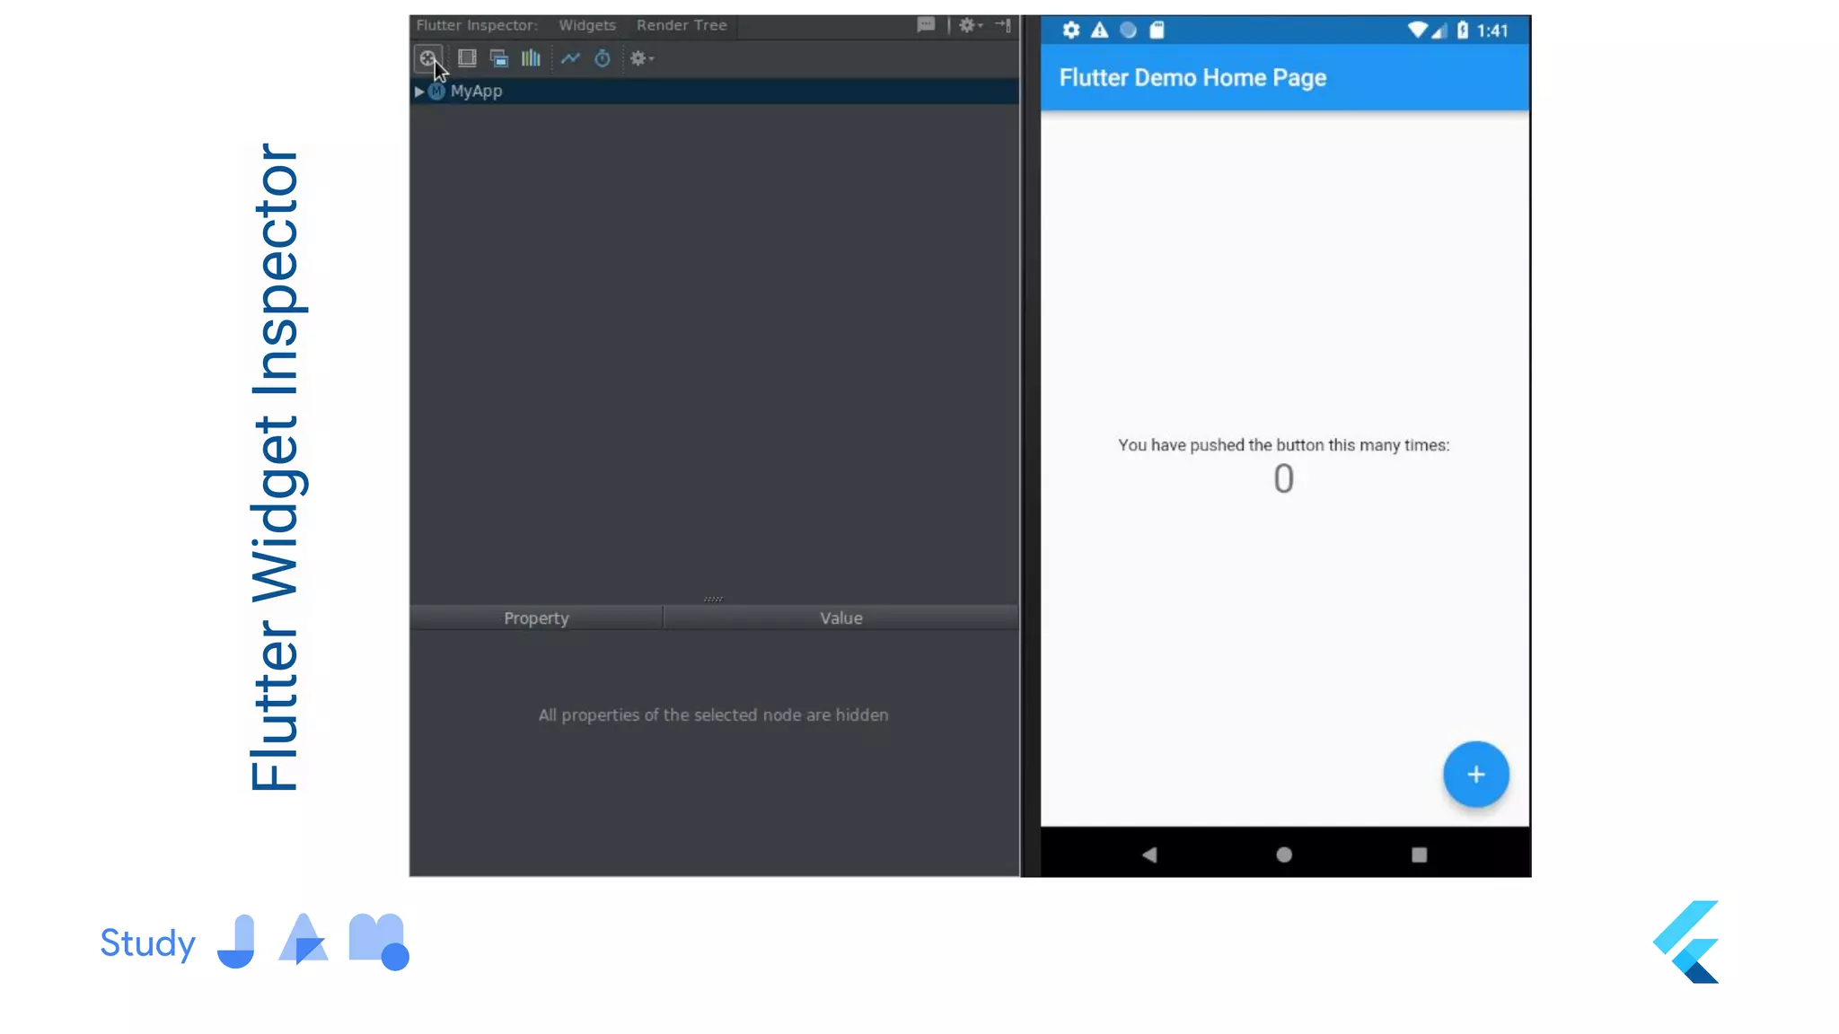The width and height of the screenshot is (1839, 1034).
Task: Open panel header settings gear dropdown
Action: 970,25
